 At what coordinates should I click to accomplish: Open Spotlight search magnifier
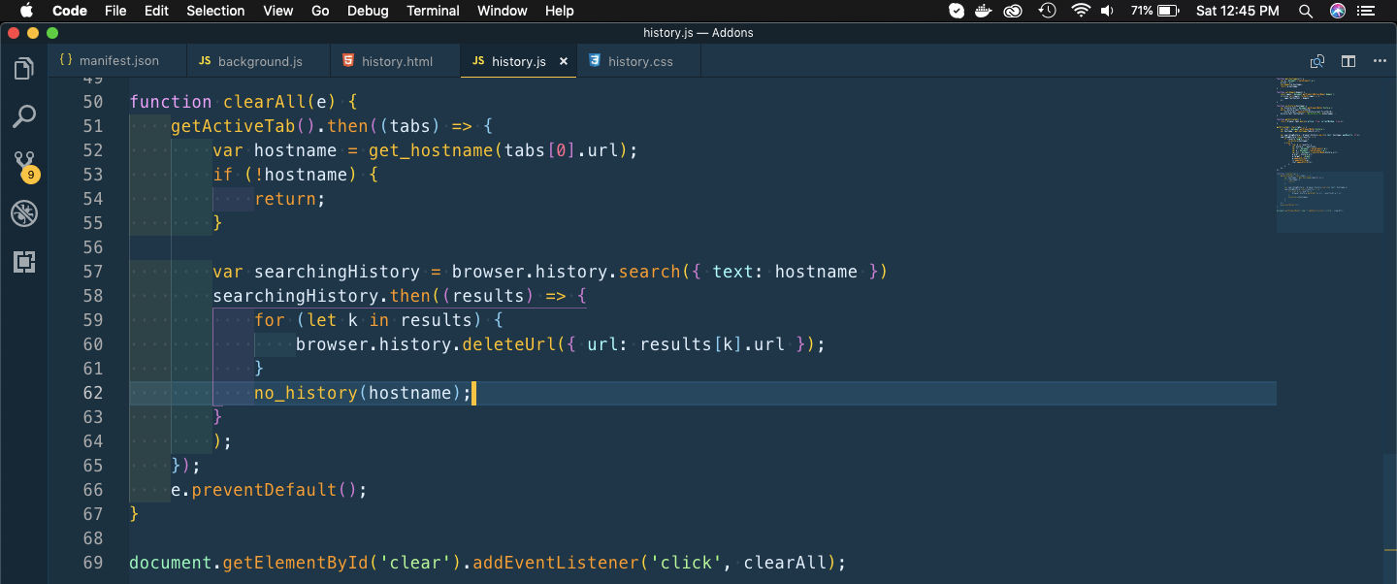click(1307, 11)
